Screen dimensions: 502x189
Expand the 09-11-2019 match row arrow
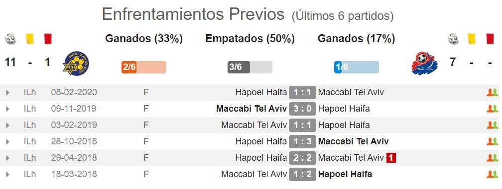point(7,109)
